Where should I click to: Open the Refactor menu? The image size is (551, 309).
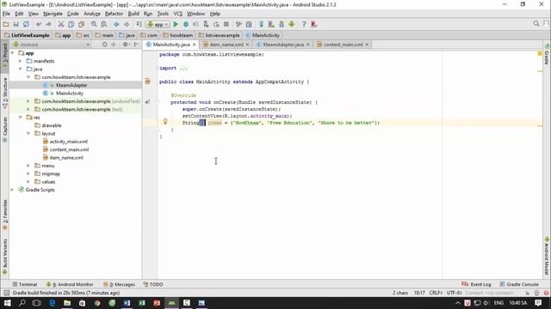coord(114,14)
